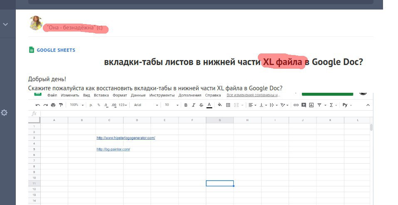Open the Изменить menu

[70, 95]
